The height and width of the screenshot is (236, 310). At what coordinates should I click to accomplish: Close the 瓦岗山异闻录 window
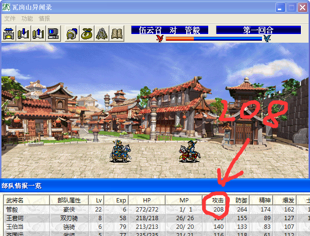[302, 8]
